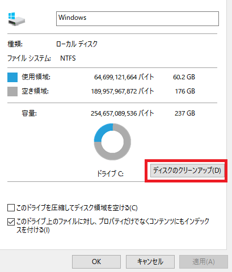Click the blue used space color square
The height and width of the screenshot is (272, 232).
12,77
